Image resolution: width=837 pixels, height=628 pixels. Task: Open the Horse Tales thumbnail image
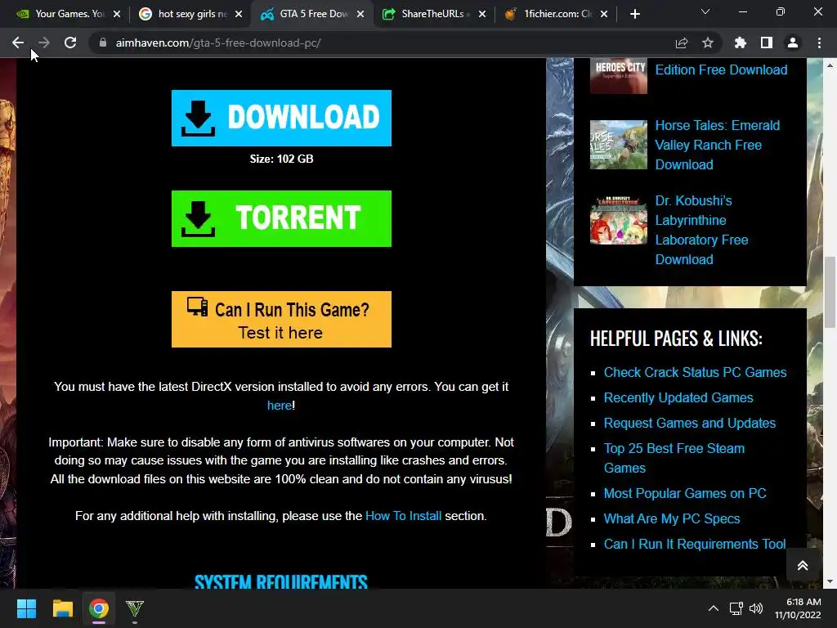[618, 145]
